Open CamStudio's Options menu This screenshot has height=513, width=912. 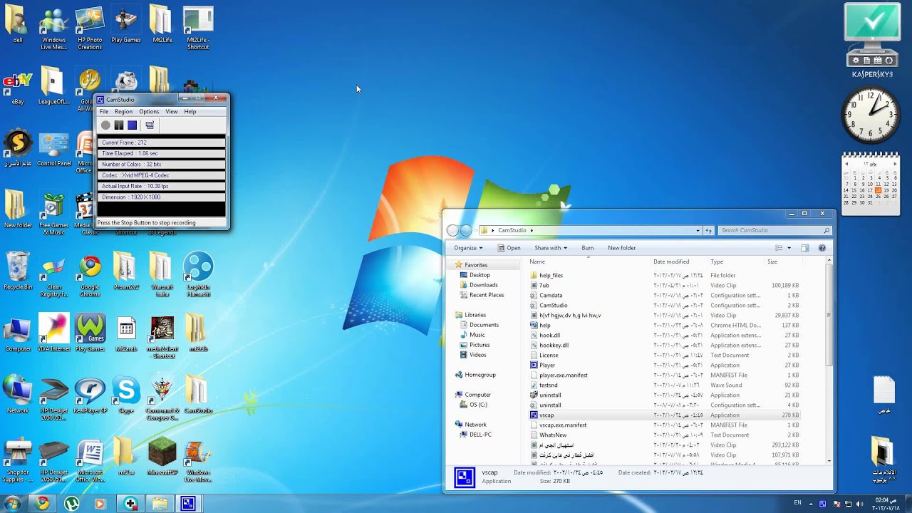(149, 112)
